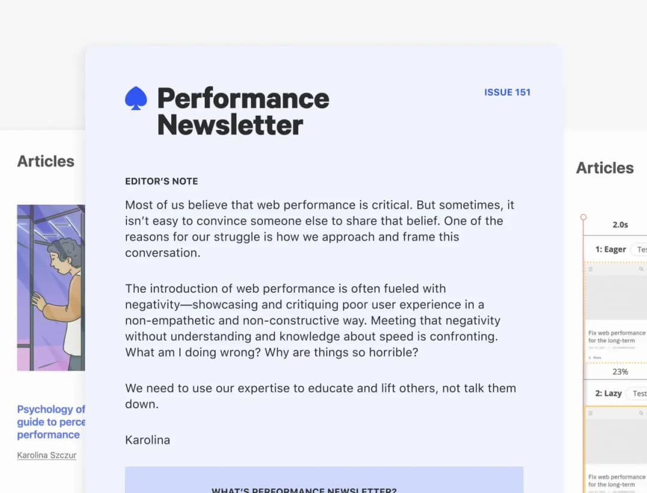Click the Performance Newsletter title

(x=243, y=111)
